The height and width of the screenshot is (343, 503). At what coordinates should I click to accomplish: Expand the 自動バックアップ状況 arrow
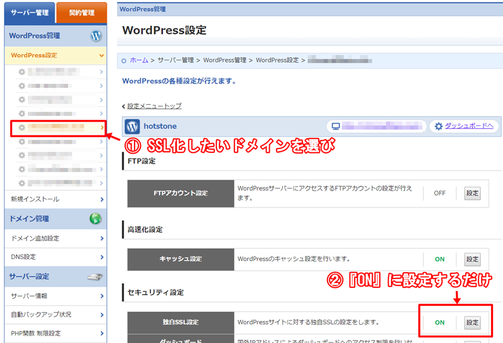click(102, 315)
